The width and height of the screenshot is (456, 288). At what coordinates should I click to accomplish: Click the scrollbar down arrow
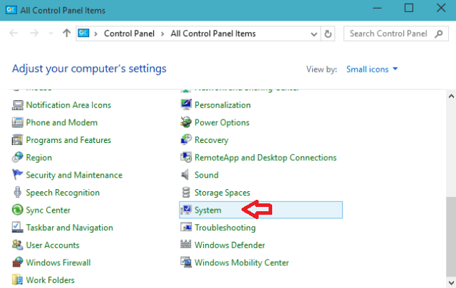(451, 282)
